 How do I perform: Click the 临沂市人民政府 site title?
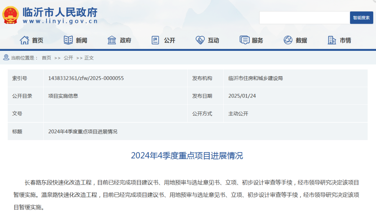click(60, 13)
